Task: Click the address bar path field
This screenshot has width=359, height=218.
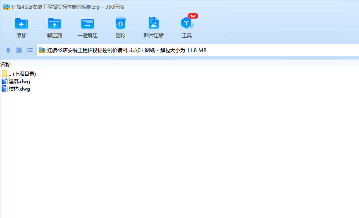Action: pyautogui.click(x=198, y=50)
